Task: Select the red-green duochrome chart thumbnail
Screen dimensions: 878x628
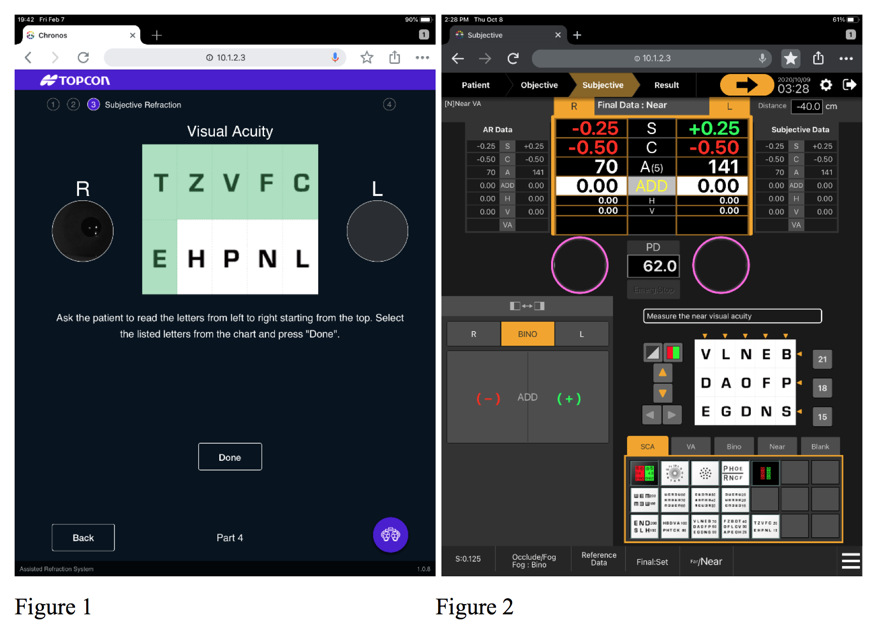Action: pyautogui.click(x=644, y=472)
